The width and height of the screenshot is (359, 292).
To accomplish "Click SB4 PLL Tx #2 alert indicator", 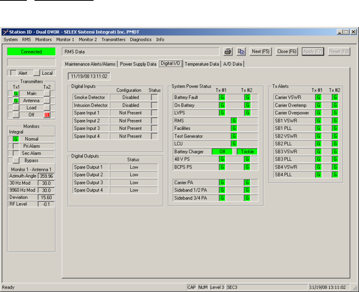I will tap(335, 175).
